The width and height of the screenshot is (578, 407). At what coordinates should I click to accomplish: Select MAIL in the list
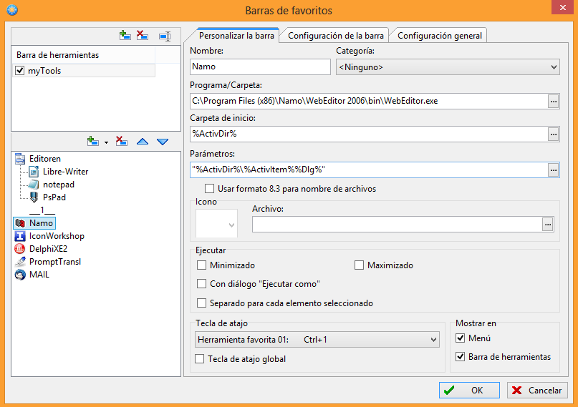coord(39,275)
